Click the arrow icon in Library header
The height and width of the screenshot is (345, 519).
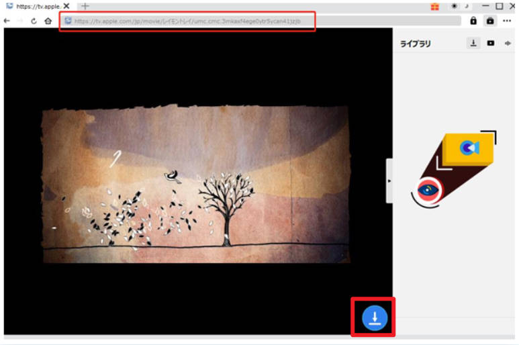tap(508, 43)
